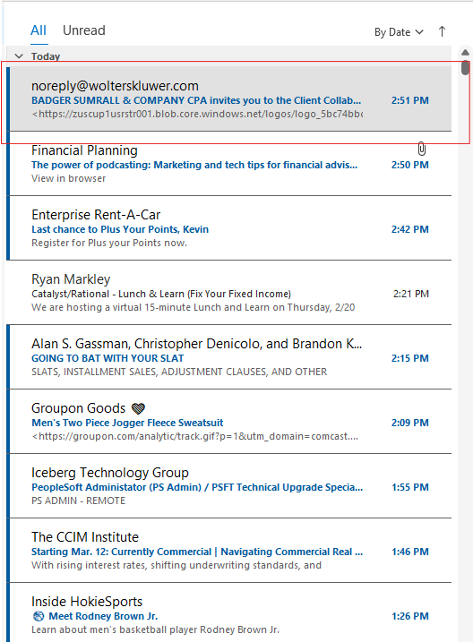Select the GOING TO BAT WITH YOUR SLAT email
The width and height of the screenshot is (473, 642).
[229, 357]
